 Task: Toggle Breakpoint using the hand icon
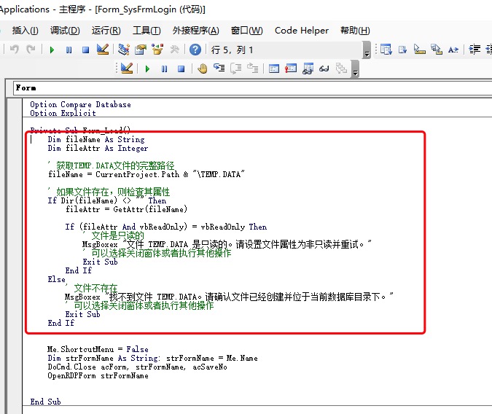coord(203,68)
